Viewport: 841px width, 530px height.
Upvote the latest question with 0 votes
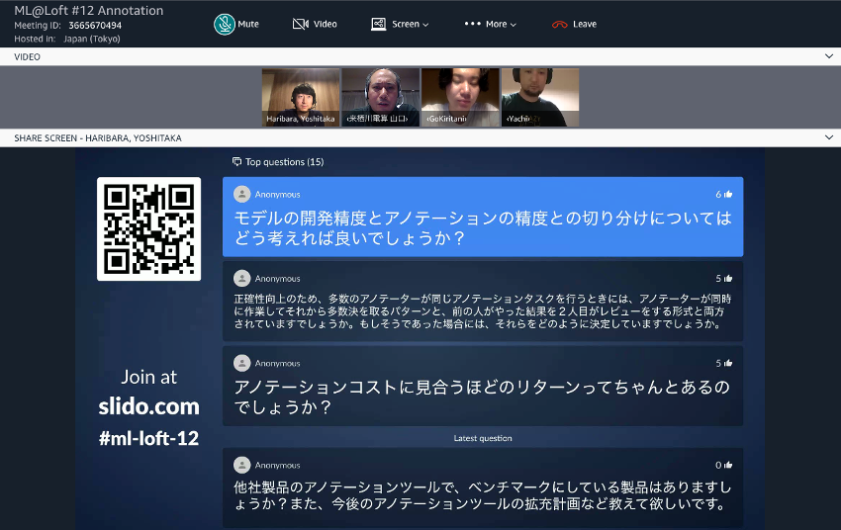pyautogui.click(x=728, y=465)
